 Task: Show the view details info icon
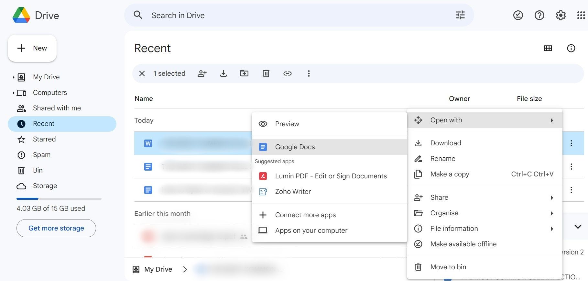click(571, 48)
